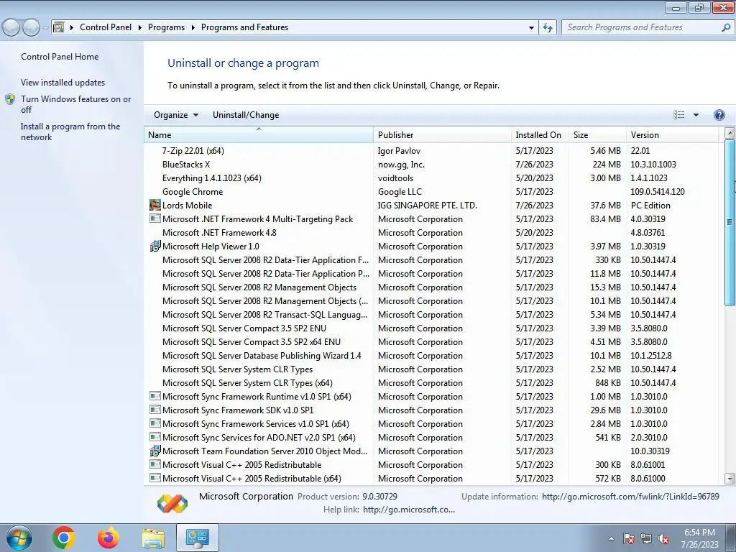This screenshot has height=552, width=736.
Task: Open the view options dropdown arrow
Action: coord(696,115)
